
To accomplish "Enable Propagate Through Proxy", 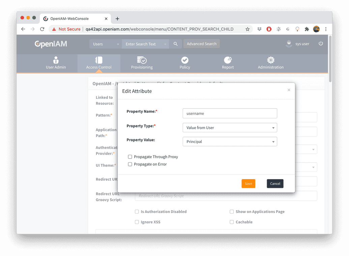I will tap(130, 157).
